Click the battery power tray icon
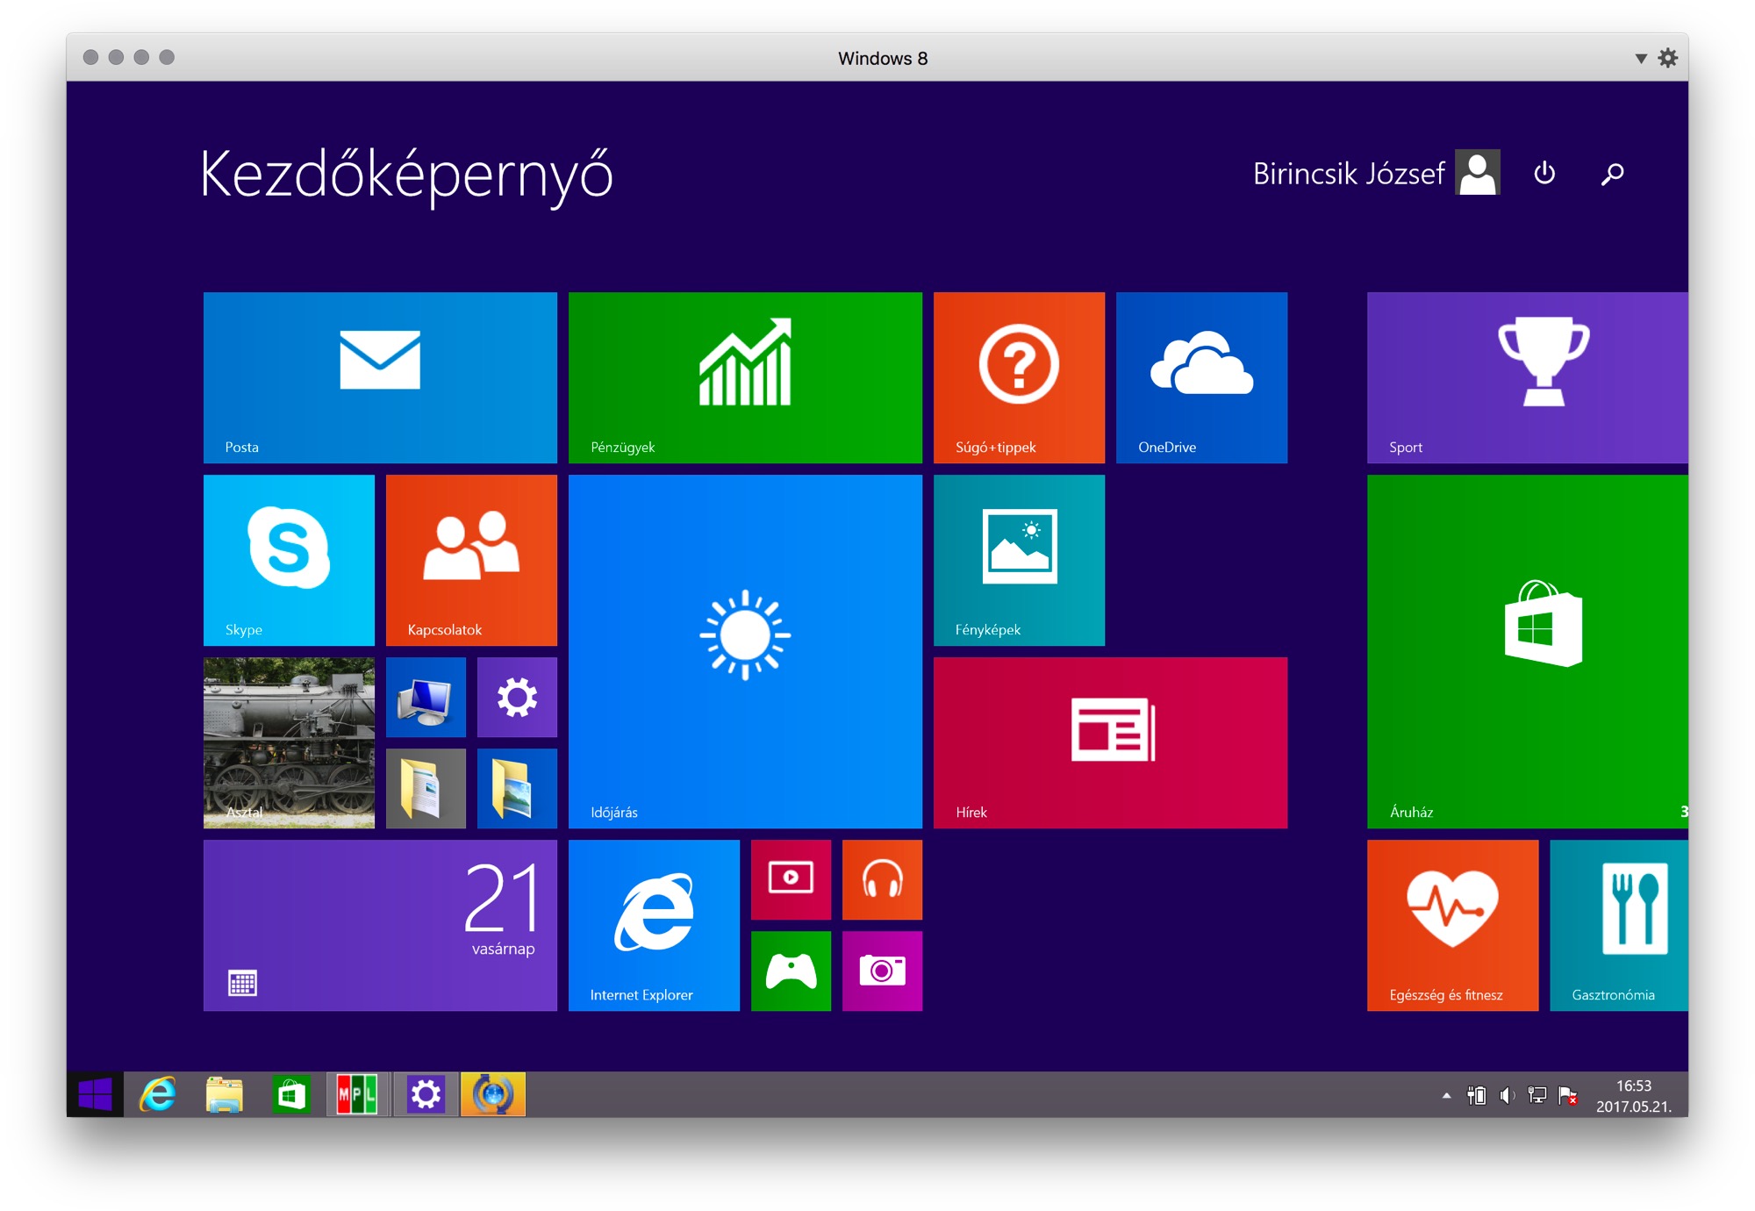 [1477, 1095]
